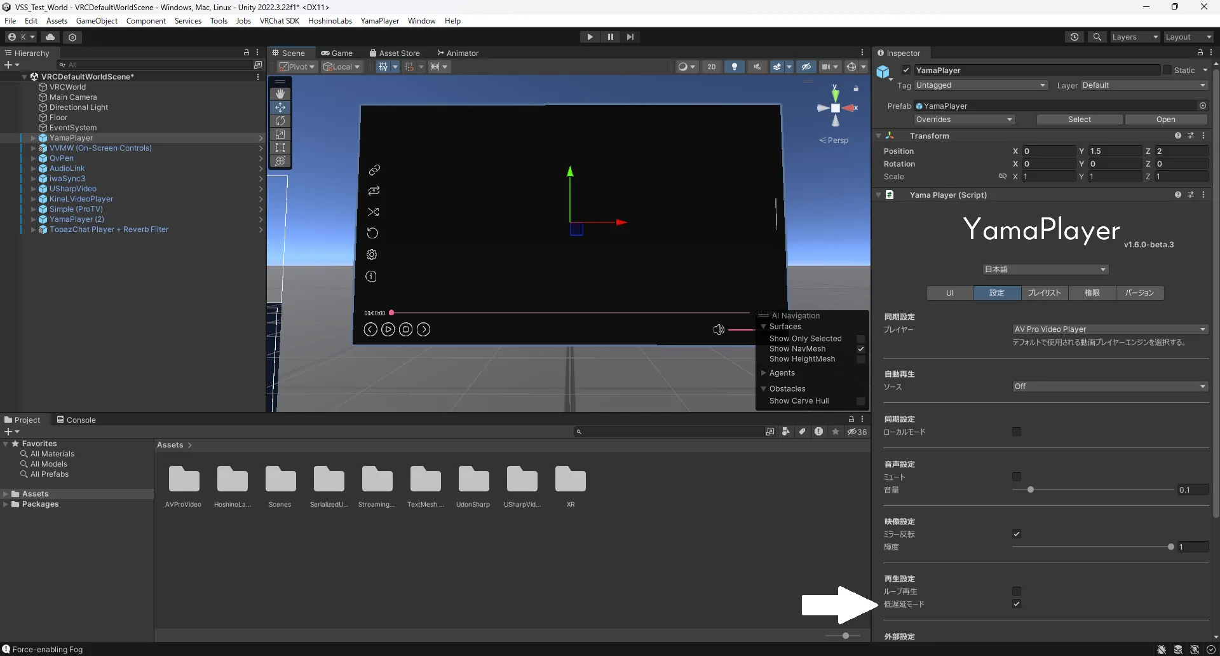Enable the ローカルモード checkbox

(1017, 432)
